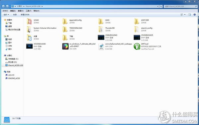Click the refresh button beside address bar
This screenshot has width=199, height=125.
[161, 6]
